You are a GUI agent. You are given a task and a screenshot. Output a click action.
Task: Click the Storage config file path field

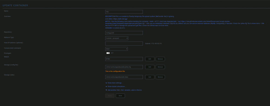click(x=124, y=67)
